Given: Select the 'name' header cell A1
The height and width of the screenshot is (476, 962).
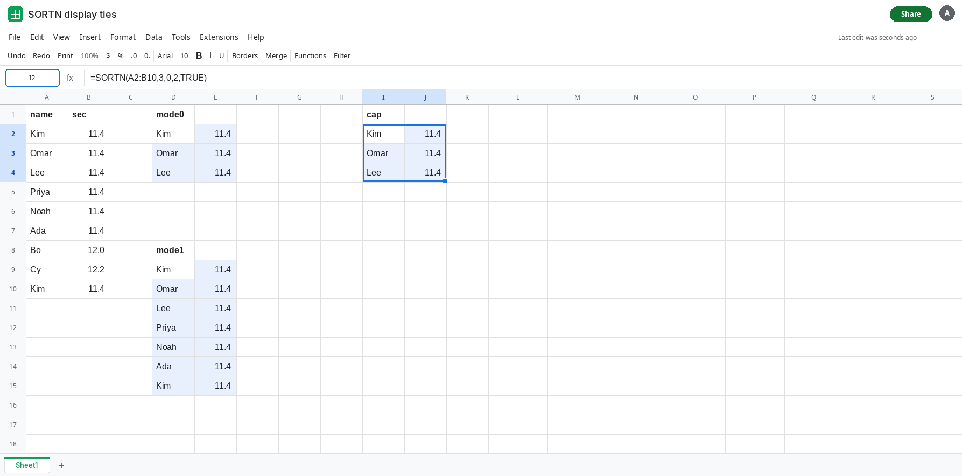Looking at the screenshot, I should (47, 115).
